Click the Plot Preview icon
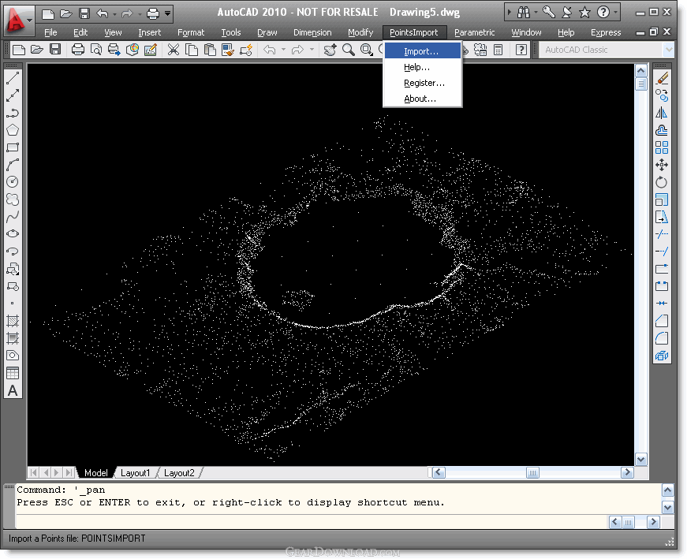Viewport: 687px width, 559px height. [x=96, y=50]
